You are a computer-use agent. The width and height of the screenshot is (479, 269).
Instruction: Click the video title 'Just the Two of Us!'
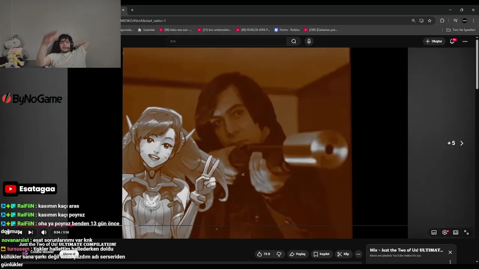[67, 244]
